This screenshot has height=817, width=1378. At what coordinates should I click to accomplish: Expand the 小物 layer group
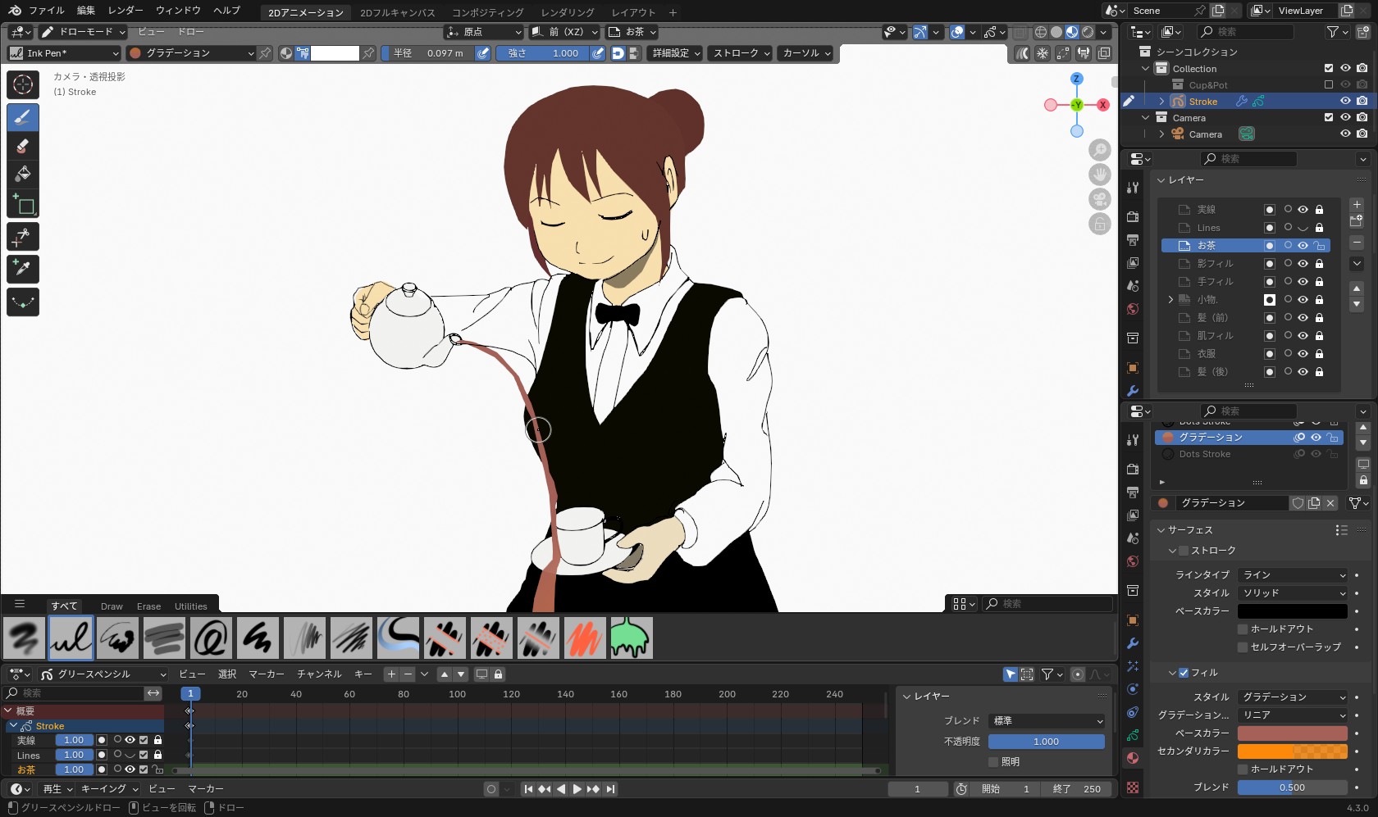point(1170,299)
